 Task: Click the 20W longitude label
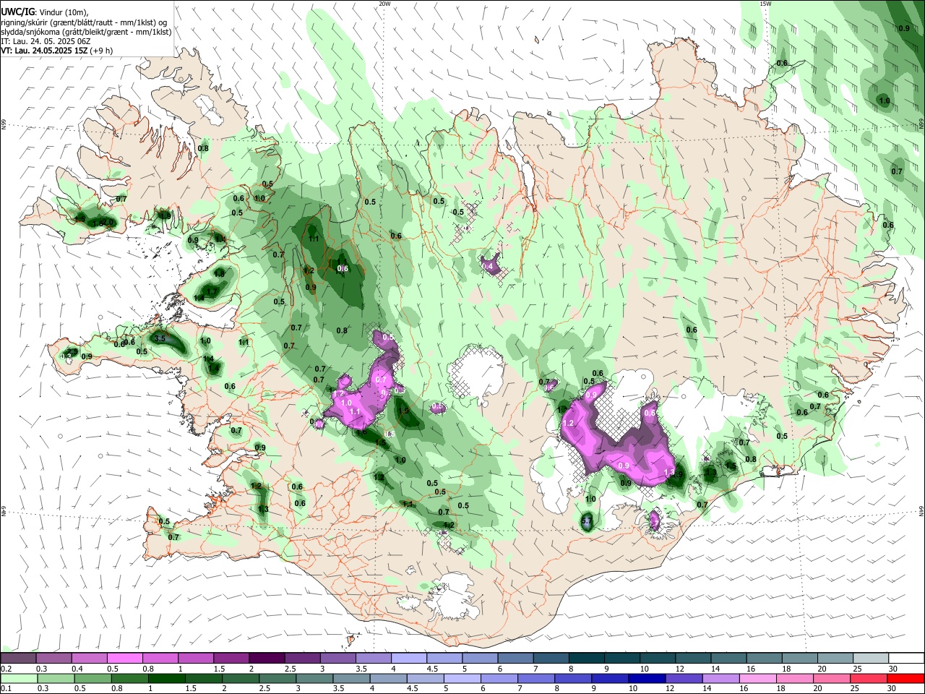384,4
